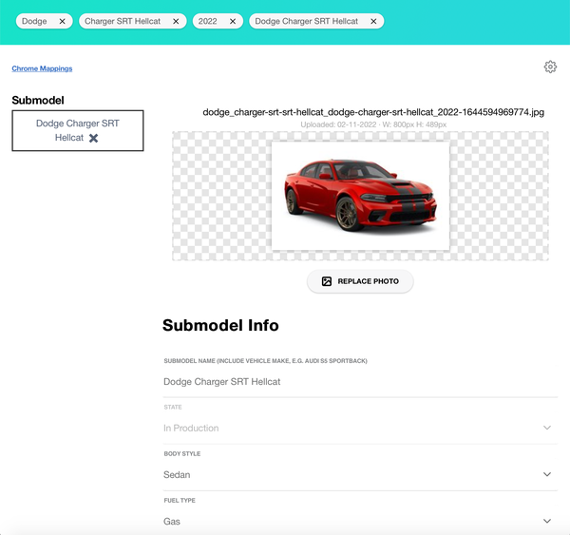Expand the State dropdown
This screenshot has height=535, width=570.
[x=547, y=428]
